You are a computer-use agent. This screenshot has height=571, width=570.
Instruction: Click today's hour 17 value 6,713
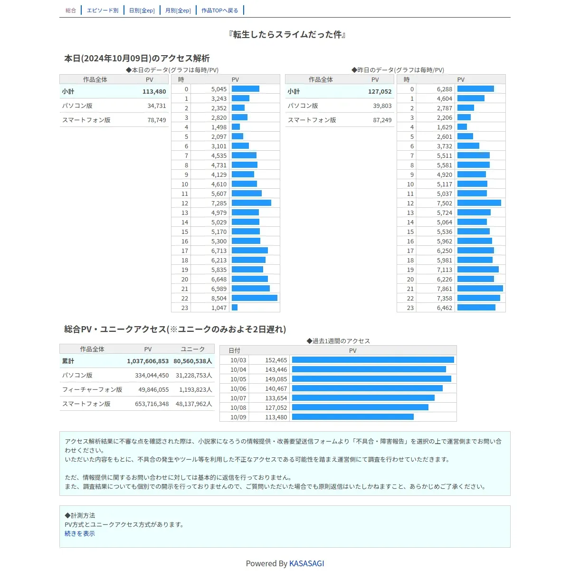(219, 251)
